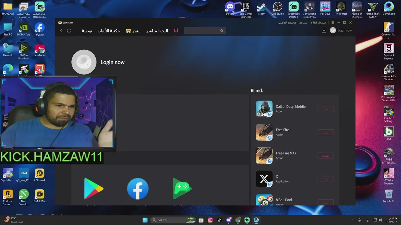Open صندوق الوارد inbox link
Image resolution: width=401 pixels, height=225 pixels.
click(318, 22)
